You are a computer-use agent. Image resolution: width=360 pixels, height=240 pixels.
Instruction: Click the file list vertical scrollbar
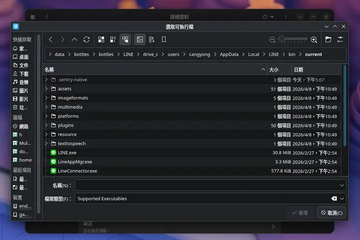pyautogui.click(x=344, y=106)
